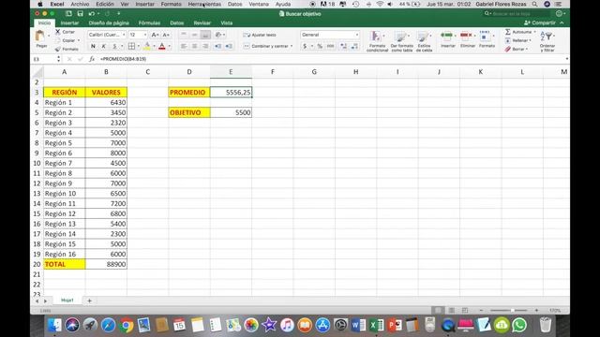
Task: Open the Calibri font name dropdown
Action: pos(124,35)
